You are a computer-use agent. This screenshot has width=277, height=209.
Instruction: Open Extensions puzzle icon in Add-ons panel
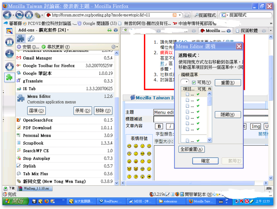21,38
